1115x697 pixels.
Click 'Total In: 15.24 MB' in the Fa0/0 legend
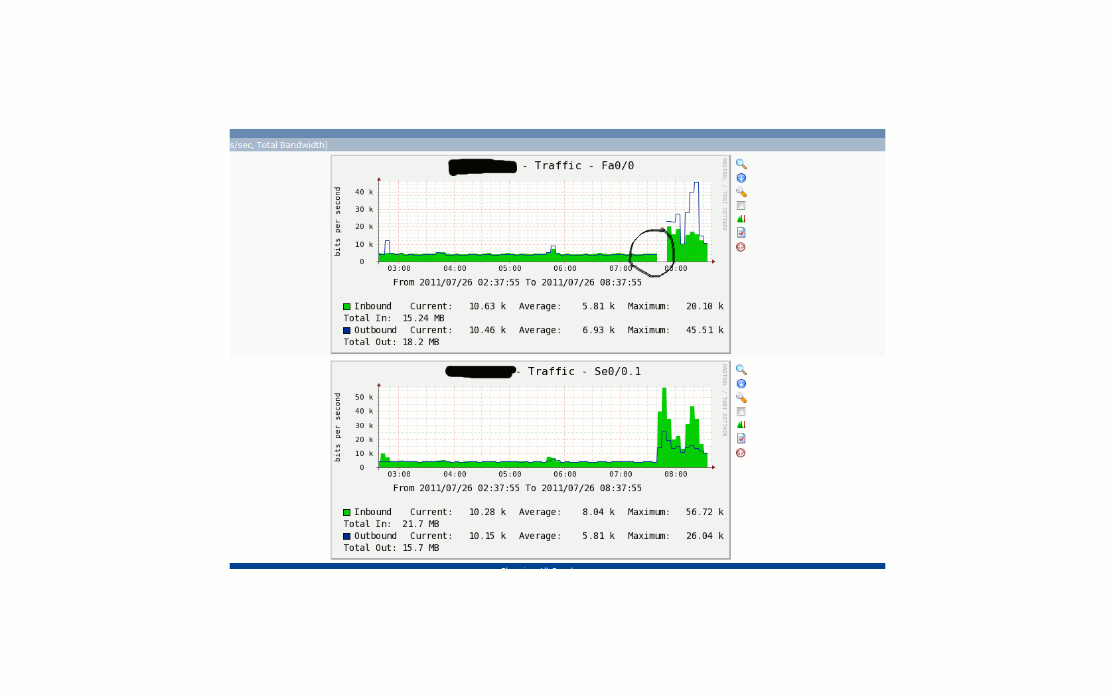(394, 319)
